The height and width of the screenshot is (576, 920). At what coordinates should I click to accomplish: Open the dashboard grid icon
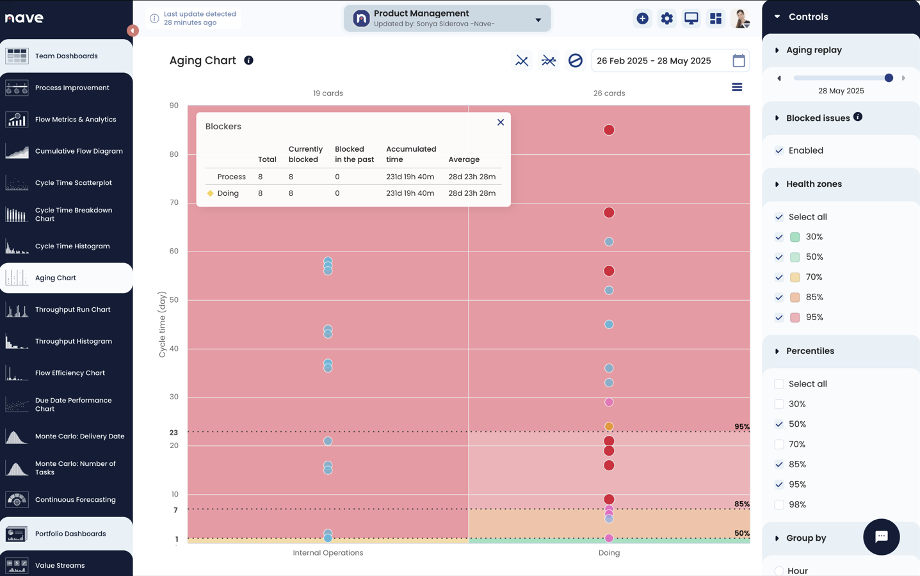(715, 19)
